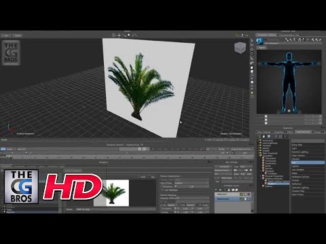
Task: Click the character avatar icon in Character Controls
Action: coord(259,41)
